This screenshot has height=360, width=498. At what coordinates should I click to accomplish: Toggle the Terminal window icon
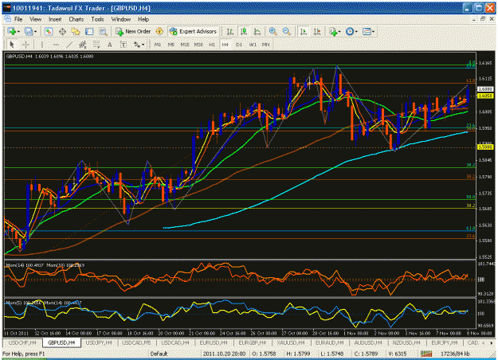89,31
